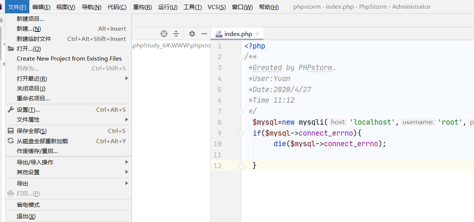
Task: Close the index.php editor tab
Action: tap(258, 34)
